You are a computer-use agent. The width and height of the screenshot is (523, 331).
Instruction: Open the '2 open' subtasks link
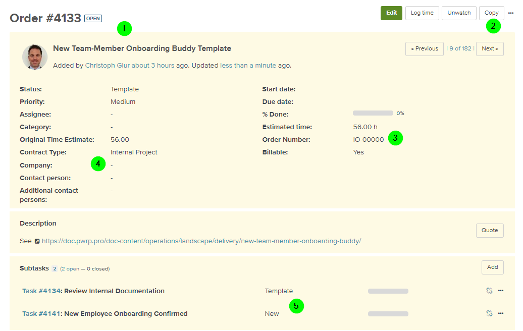pos(70,268)
